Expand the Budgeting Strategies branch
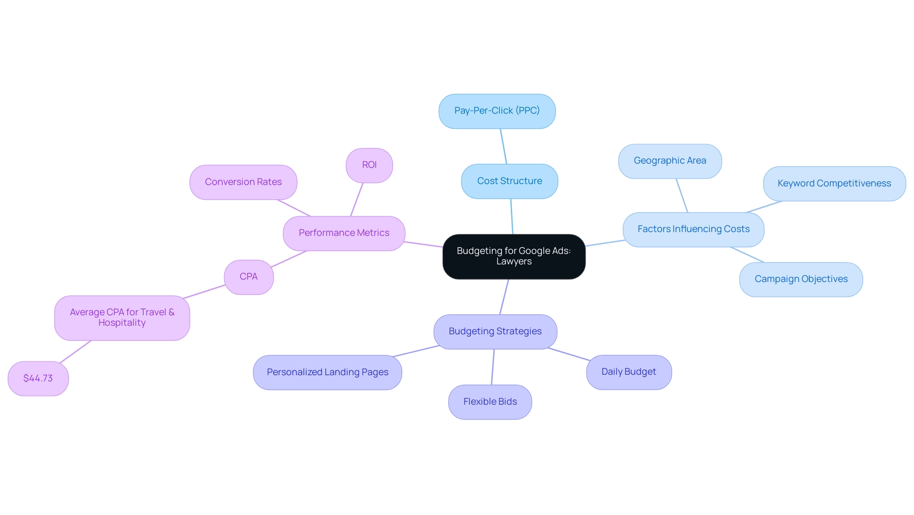914x515 pixels. click(x=494, y=331)
